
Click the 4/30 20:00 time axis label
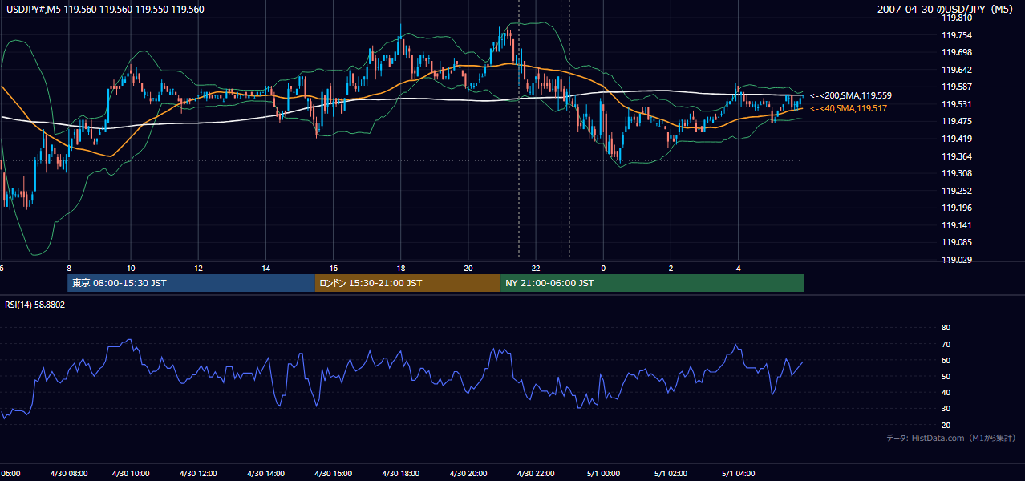click(x=468, y=474)
